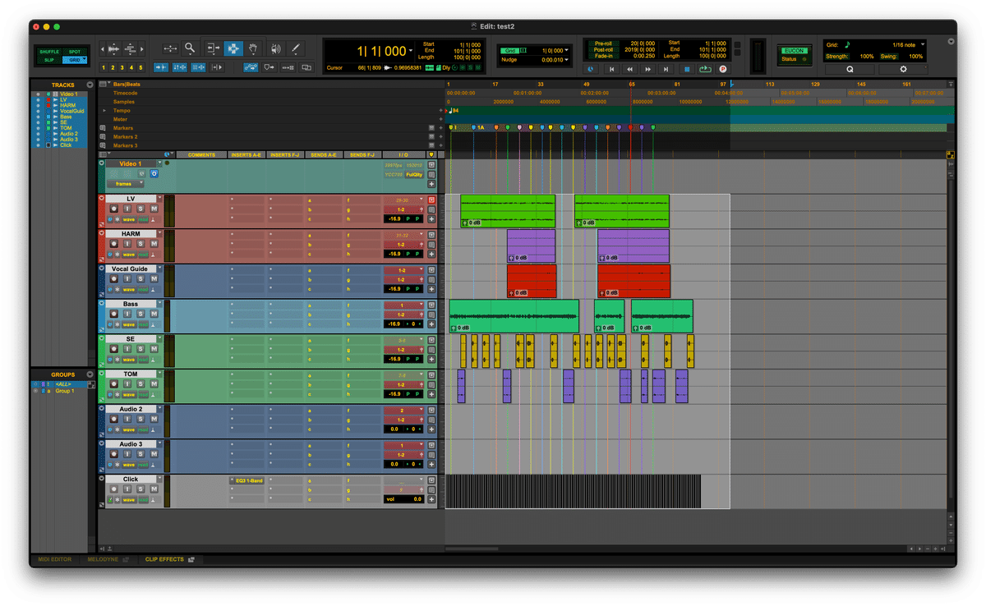Click Go to End transport button
Screen dimensions: 986x606
[666, 70]
